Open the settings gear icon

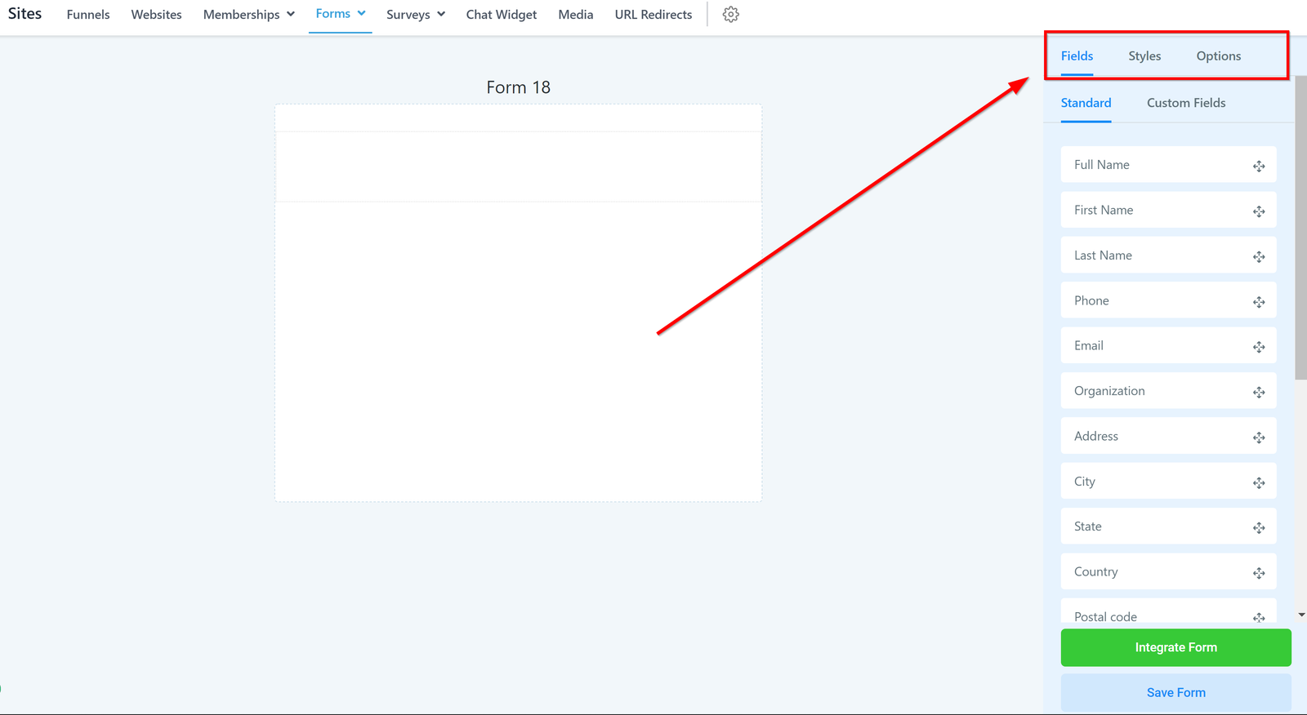(x=730, y=15)
